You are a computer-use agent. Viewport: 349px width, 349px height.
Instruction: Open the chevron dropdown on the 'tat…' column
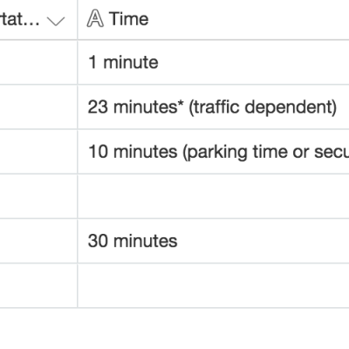coord(56,21)
